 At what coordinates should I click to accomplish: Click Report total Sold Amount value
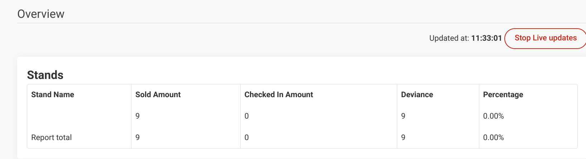(x=138, y=138)
